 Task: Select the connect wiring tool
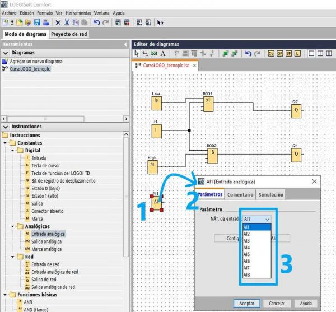coord(145,54)
